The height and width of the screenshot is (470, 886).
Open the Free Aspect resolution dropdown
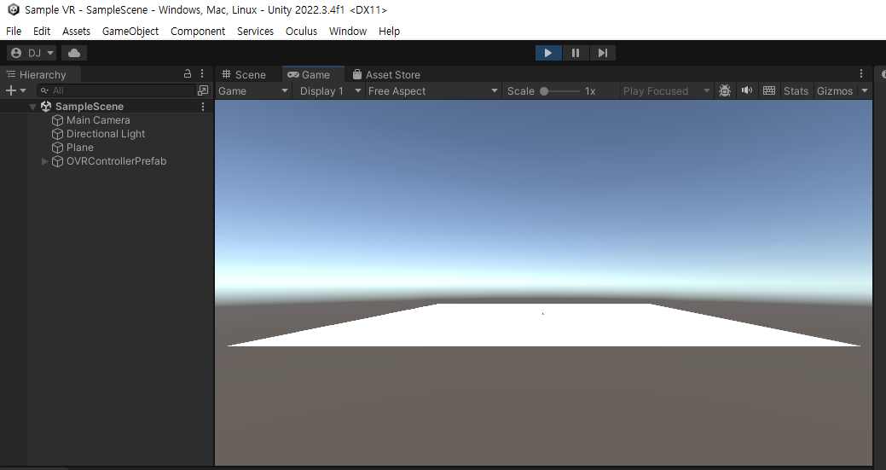pyautogui.click(x=433, y=91)
